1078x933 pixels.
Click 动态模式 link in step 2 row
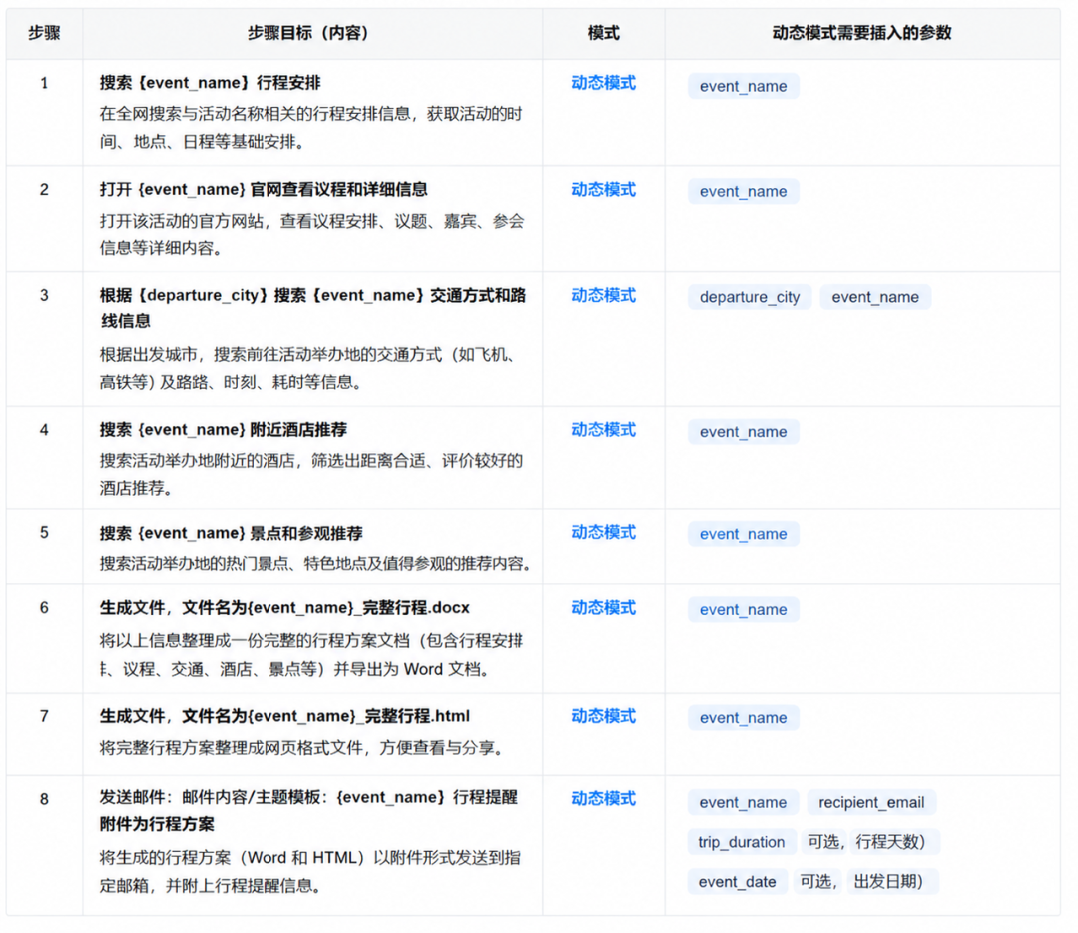click(x=603, y=189)
